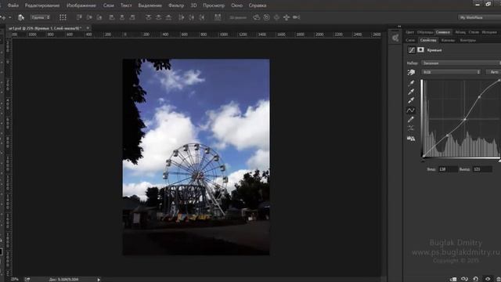Click Auto-Align Layers icon
The image size is (501, 282).
(218, 17)
